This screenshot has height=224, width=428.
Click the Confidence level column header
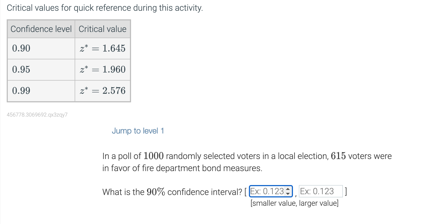coord(41,29)
